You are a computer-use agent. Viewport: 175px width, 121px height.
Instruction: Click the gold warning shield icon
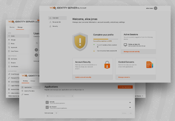80,42
